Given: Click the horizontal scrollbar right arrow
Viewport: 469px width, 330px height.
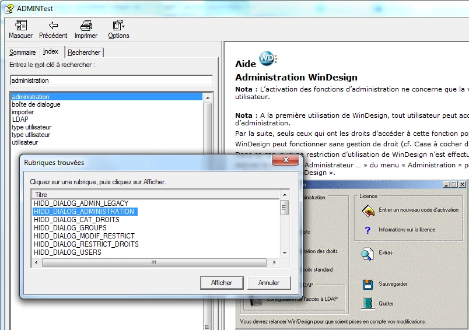Looking at the screenshot, I should 274,263.
